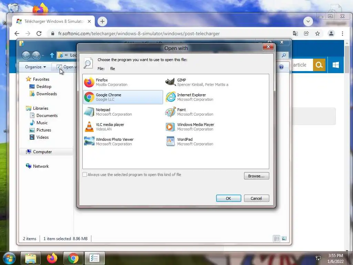Click Softonic orange search button
The height and width of the screenshot is (265, 353).
click(319, 65)
